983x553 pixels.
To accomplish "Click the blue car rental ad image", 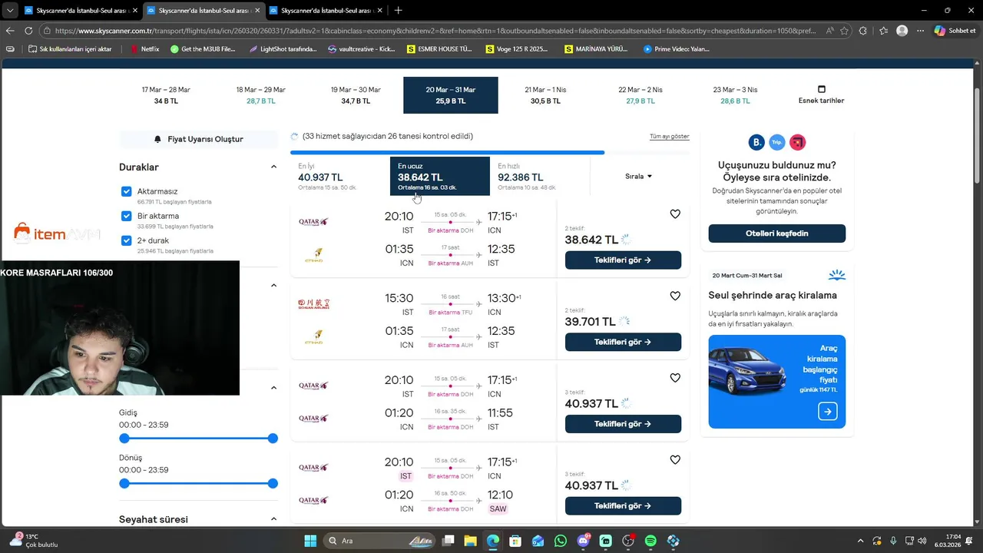I will pos(776,382).
